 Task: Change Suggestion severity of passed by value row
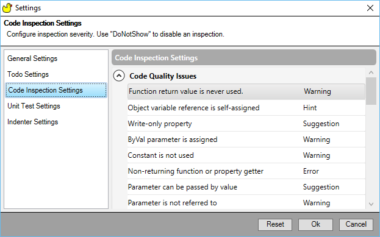321,187
